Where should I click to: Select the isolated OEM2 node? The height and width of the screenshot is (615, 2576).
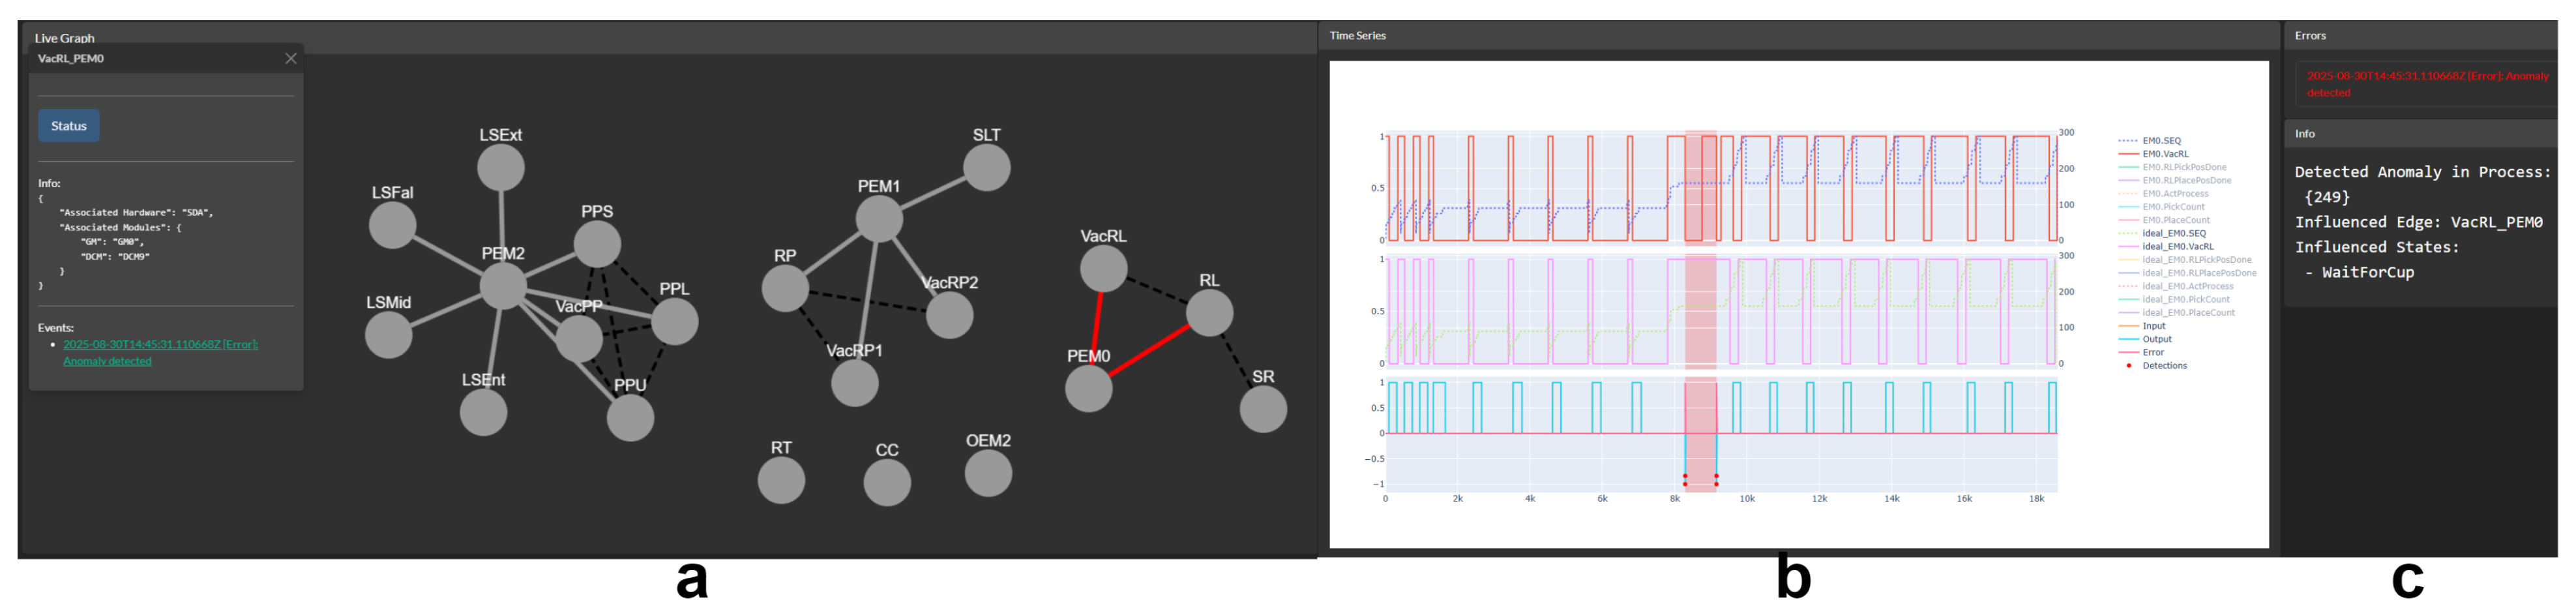(x=988, y=473)
